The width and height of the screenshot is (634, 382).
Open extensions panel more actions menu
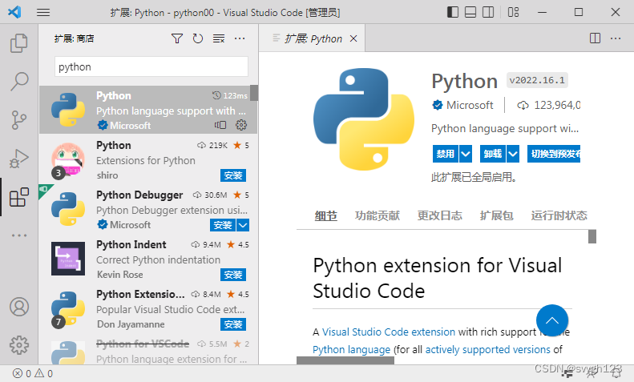pyautogui.click(x=240, y=38)
